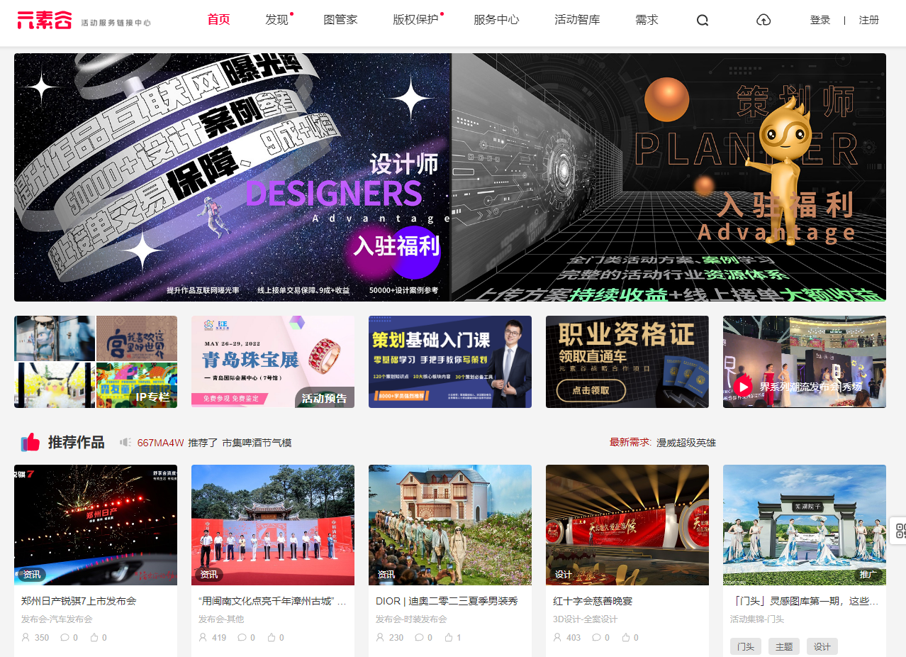Click category 发布会-汽车发布会

coord(57,619)
